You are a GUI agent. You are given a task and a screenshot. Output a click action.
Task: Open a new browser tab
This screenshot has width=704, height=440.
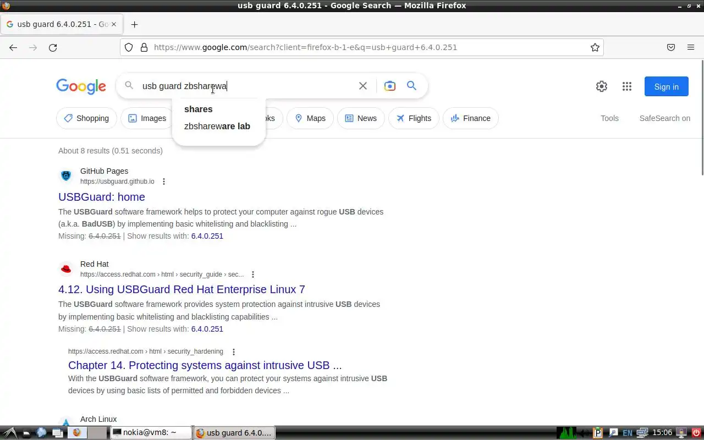pyautogui.click(x=134, y=24)
